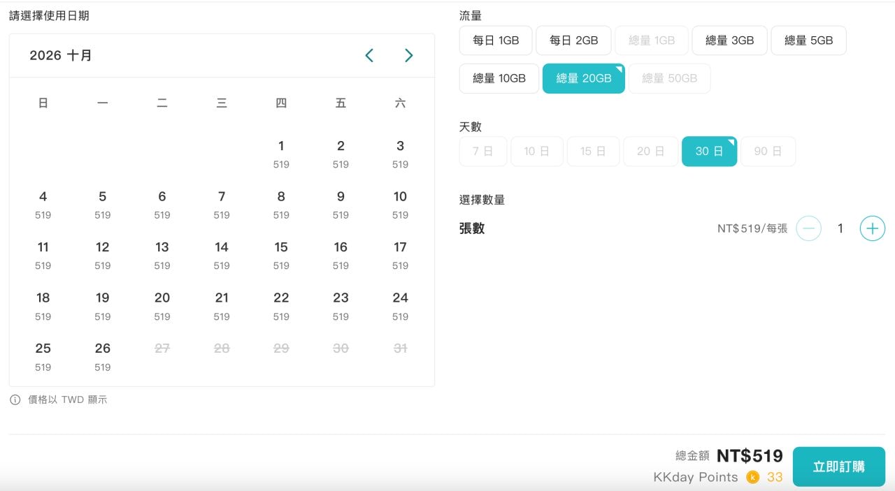Click 立即訂購 to book now

pyautogui.click(x=839, y=467)
